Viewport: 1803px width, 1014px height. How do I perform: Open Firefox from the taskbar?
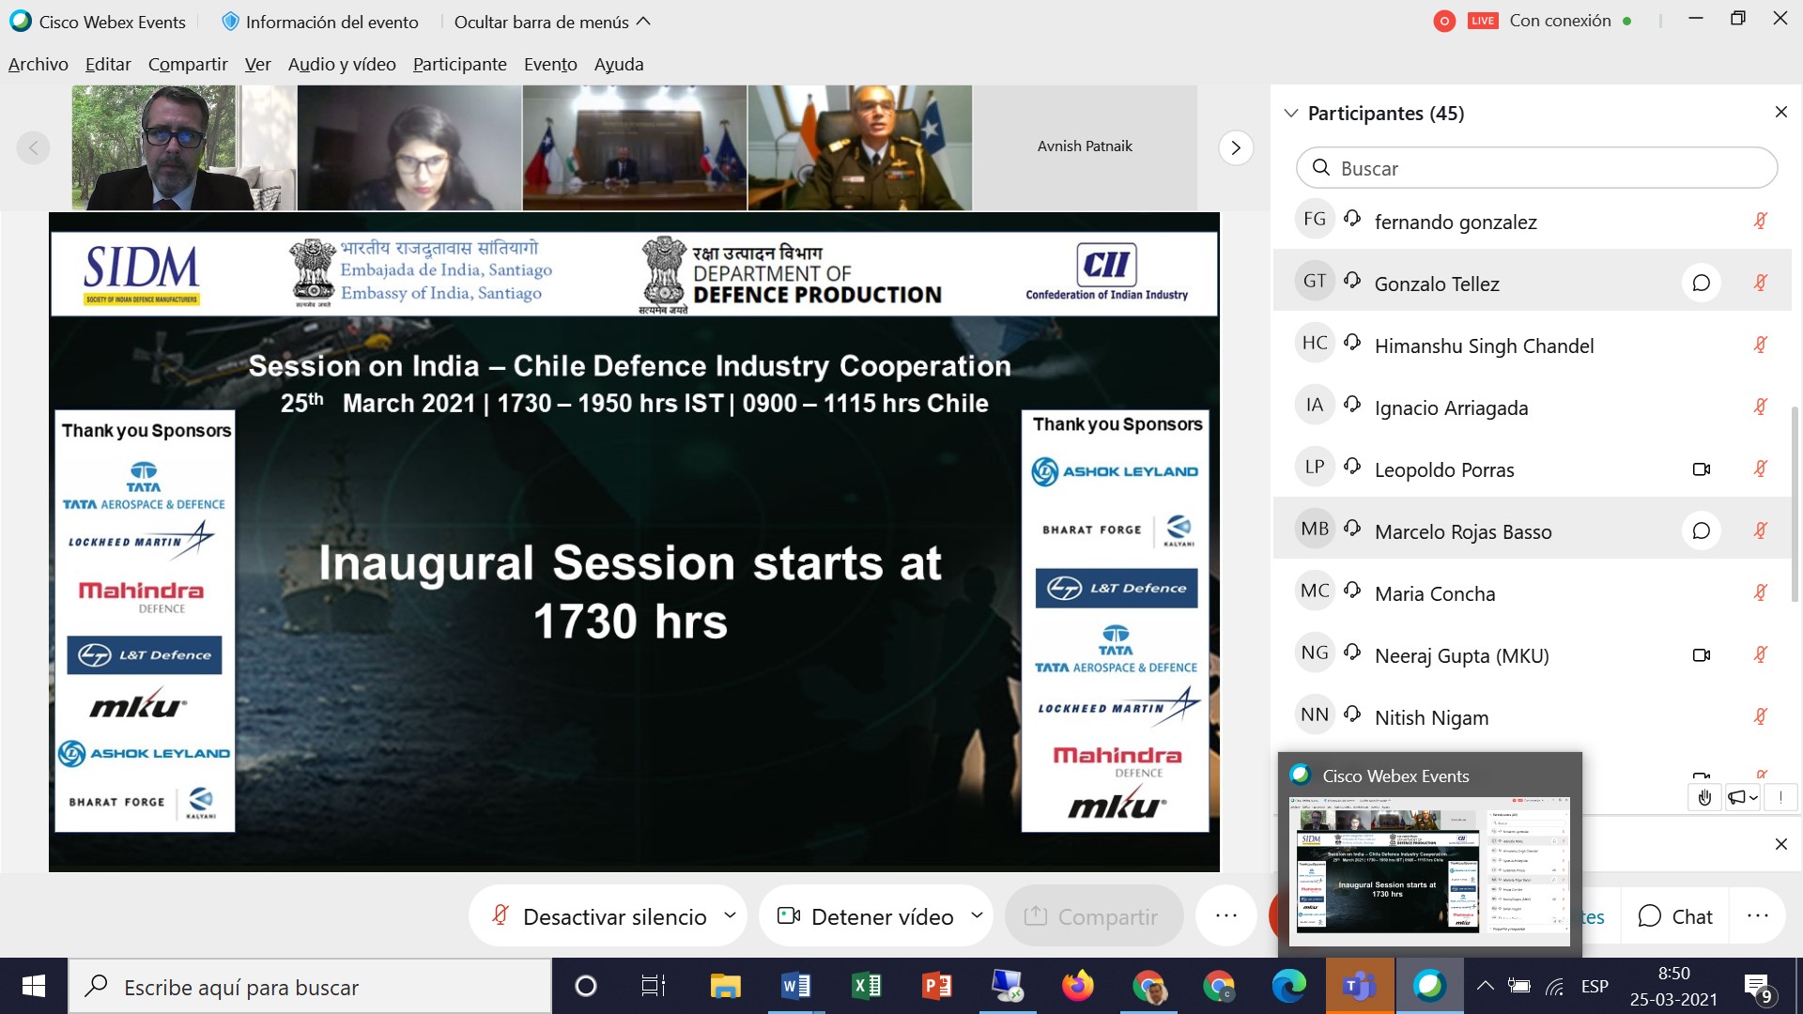1077,986
